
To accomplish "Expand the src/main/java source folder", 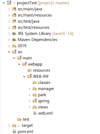I will point(9,9).
